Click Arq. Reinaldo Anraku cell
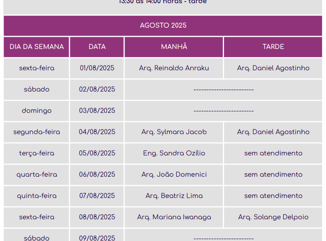Viewport: 326px width, 241px height. (174, 68)
